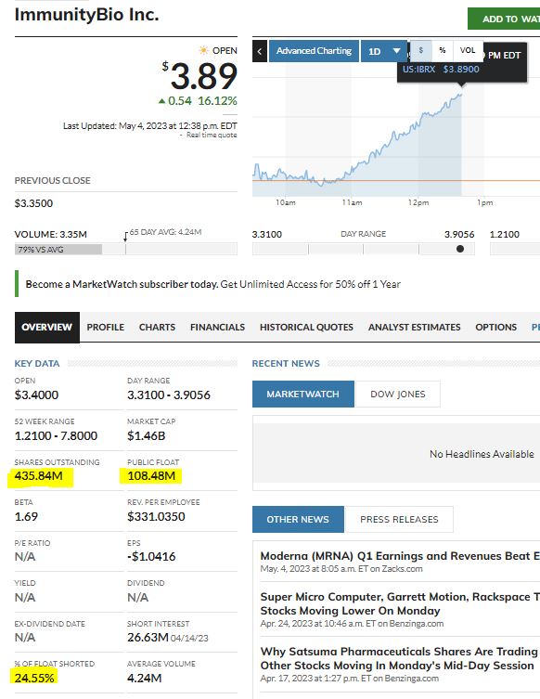The height and width of the screenshot is (699, 540).
Task: Click 52 week range 1.2100 - 7.8000
Action: point(56,435)
